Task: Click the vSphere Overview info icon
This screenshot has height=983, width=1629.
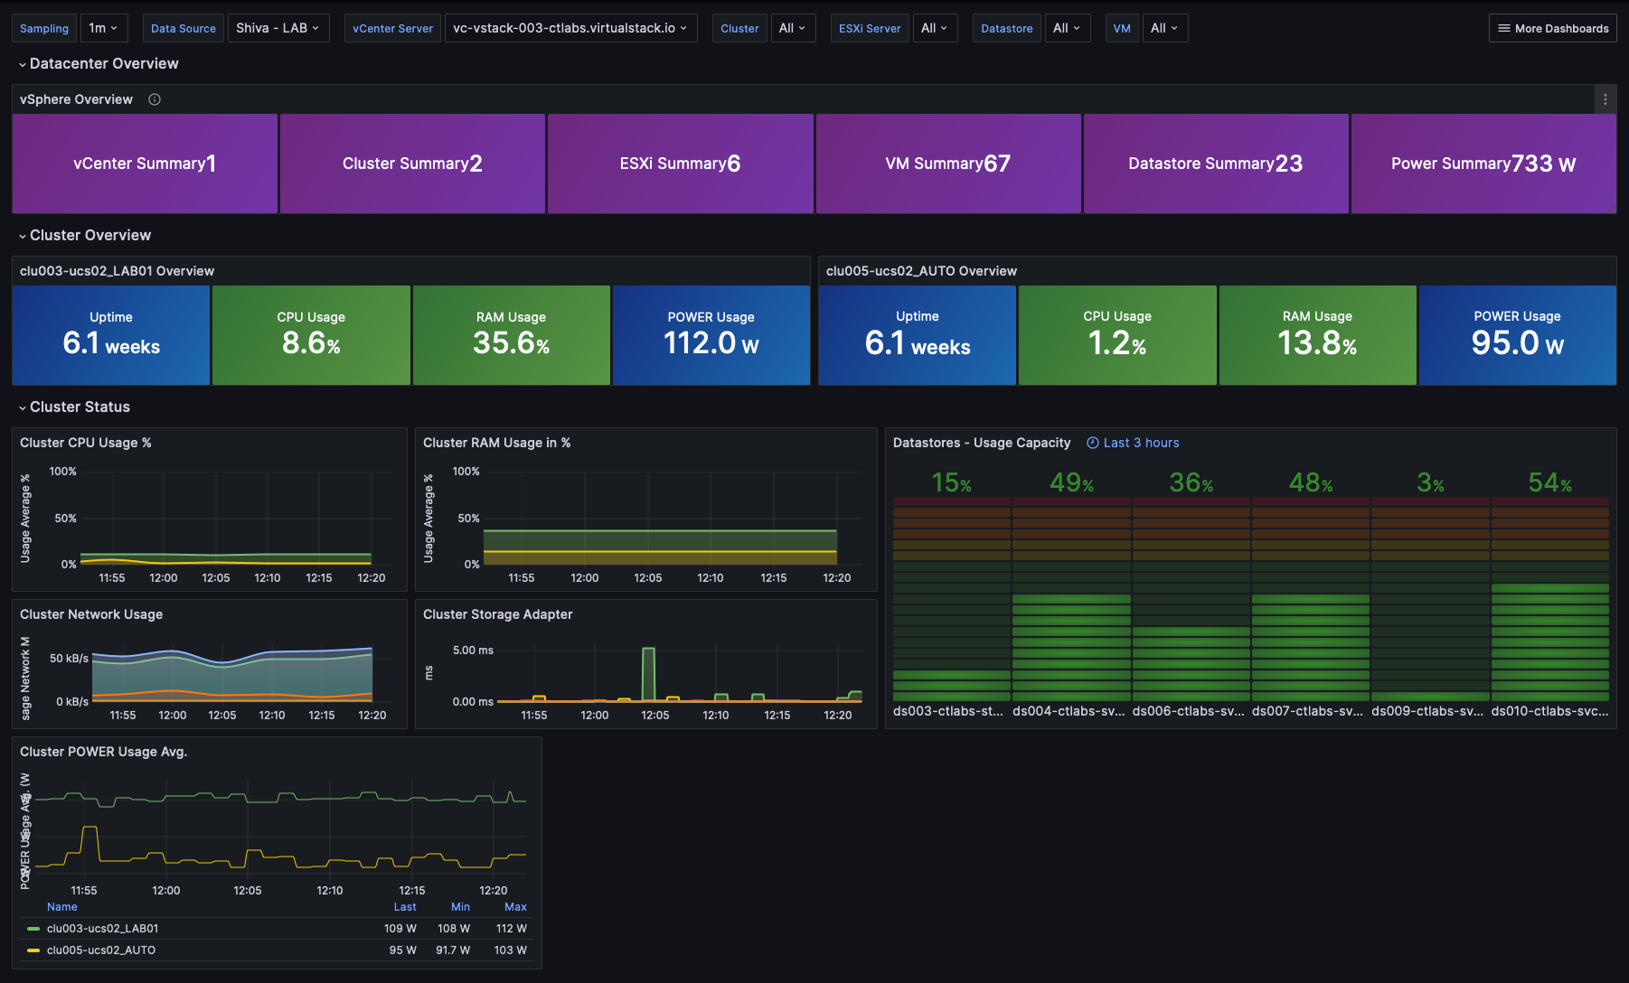Action: click(155, 99)
